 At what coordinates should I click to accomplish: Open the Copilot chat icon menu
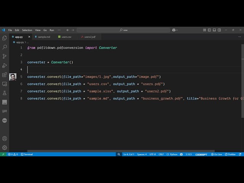point(175,30)
